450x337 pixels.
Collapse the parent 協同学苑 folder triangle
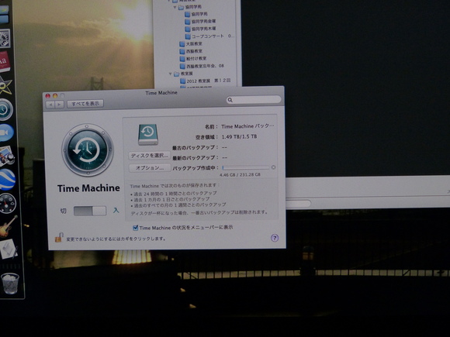pyautogui.click(x=175, y=7)
